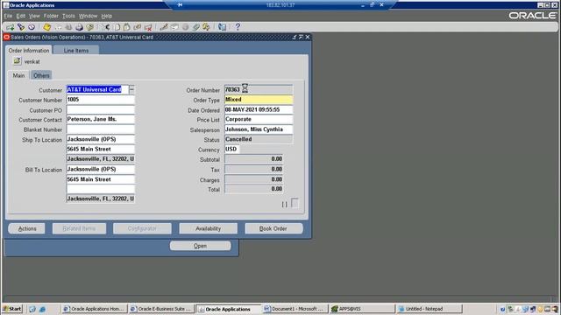This screenshot has height=315, width=561.
Task: Switch to Document1 Microsoft Word taskbar item
Action: (x=295, y=309)
